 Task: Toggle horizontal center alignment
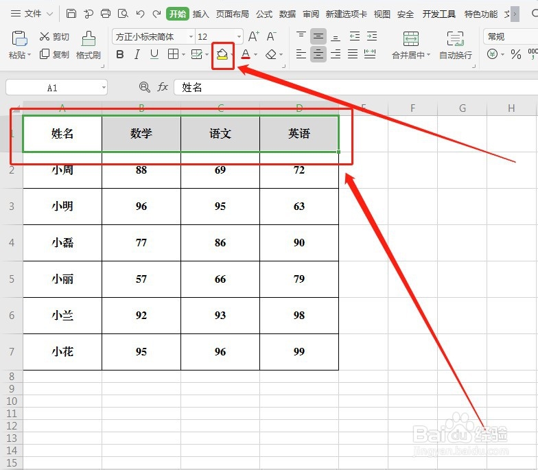tap(318, 54)
